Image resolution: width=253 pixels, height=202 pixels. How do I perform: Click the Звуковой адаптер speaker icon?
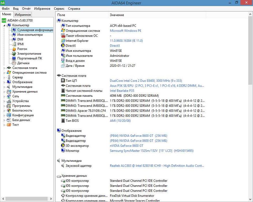pos(63,166)
